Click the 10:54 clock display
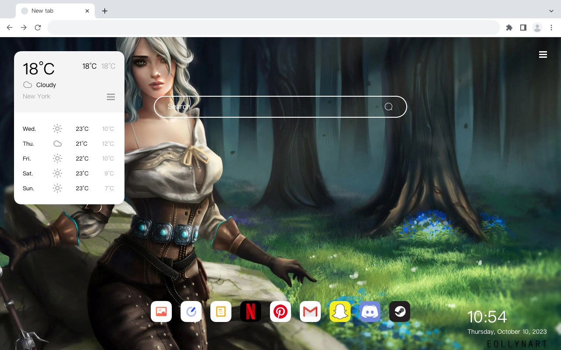This screenshot has width=561, height=350. coord(487,317)
